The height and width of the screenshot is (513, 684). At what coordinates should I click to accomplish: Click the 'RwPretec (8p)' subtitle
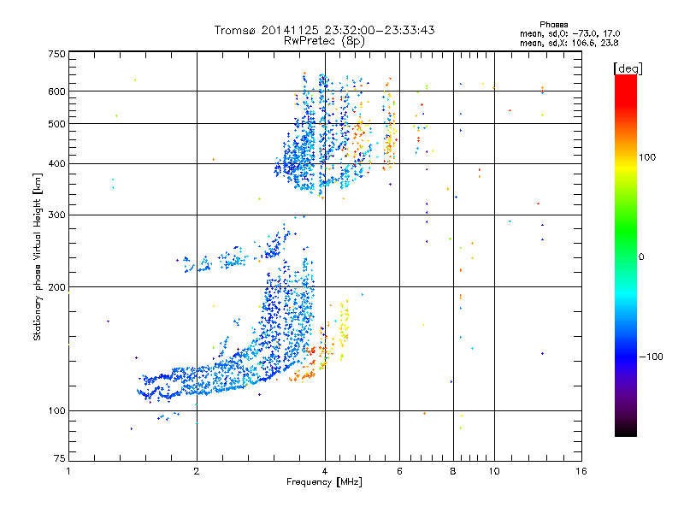click(x=324, y=41)
